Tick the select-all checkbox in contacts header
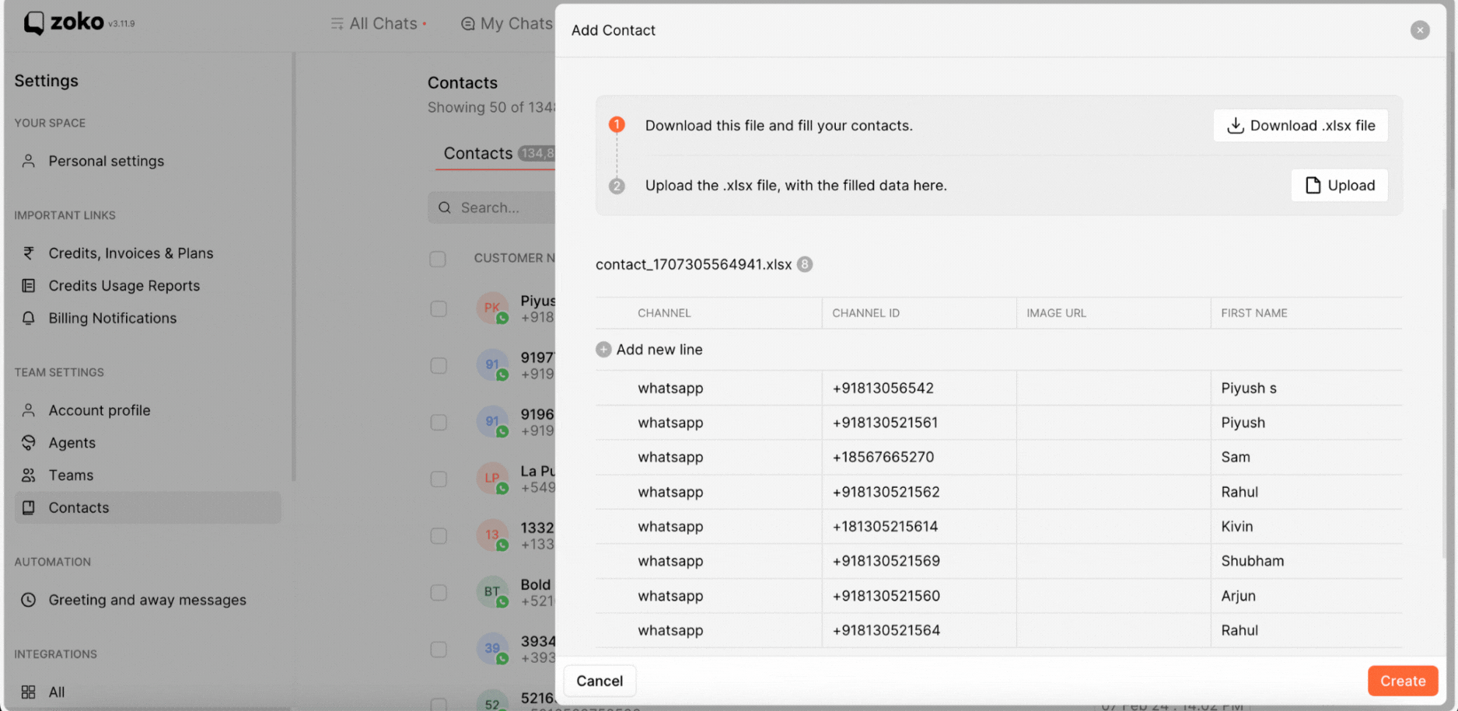Image resolution: width=1458 pixels, height=711 pixels. [438, 258]
